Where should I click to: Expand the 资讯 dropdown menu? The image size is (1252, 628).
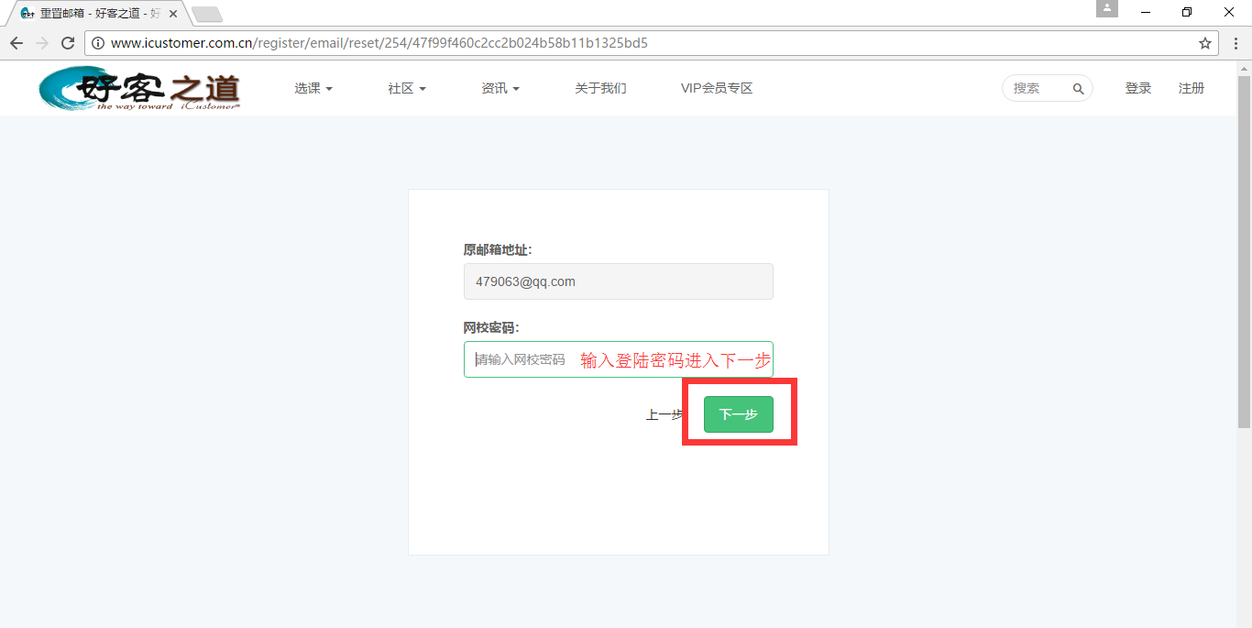pos(500,89)
